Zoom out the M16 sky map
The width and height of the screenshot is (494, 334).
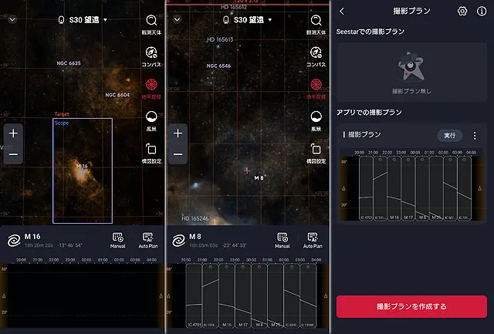13,154
